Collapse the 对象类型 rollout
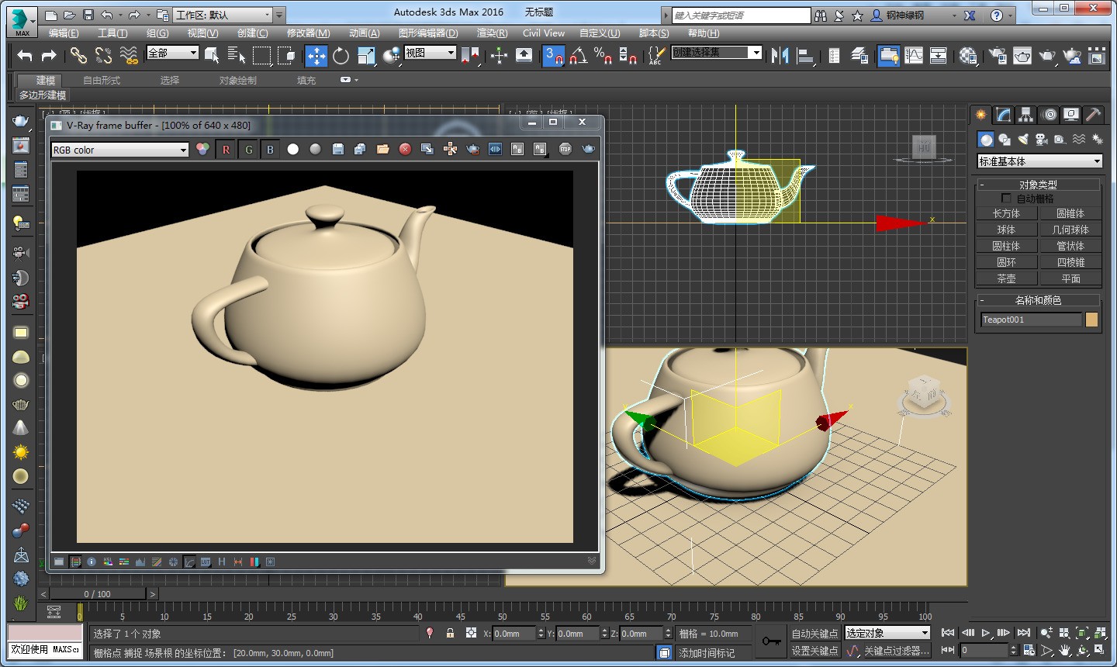The height and width of the screenshot is (667, 1117). pyautogui.click(x=1038, y=185)
